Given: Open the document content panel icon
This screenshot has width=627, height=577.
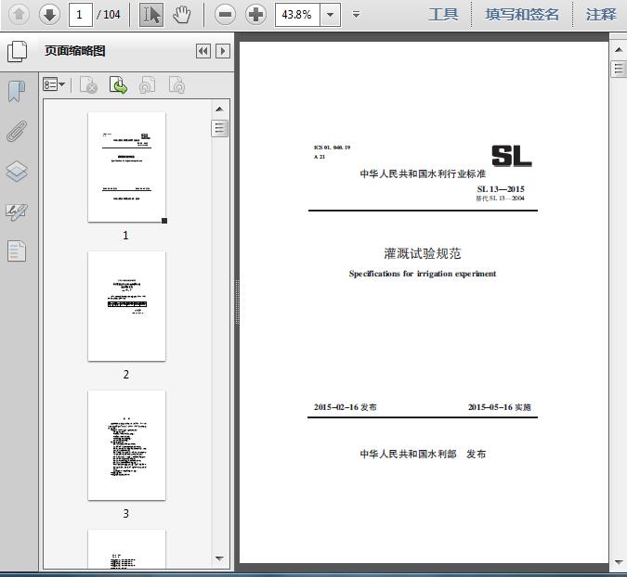Looking at the screenshot, I should [x=17, y=251].
